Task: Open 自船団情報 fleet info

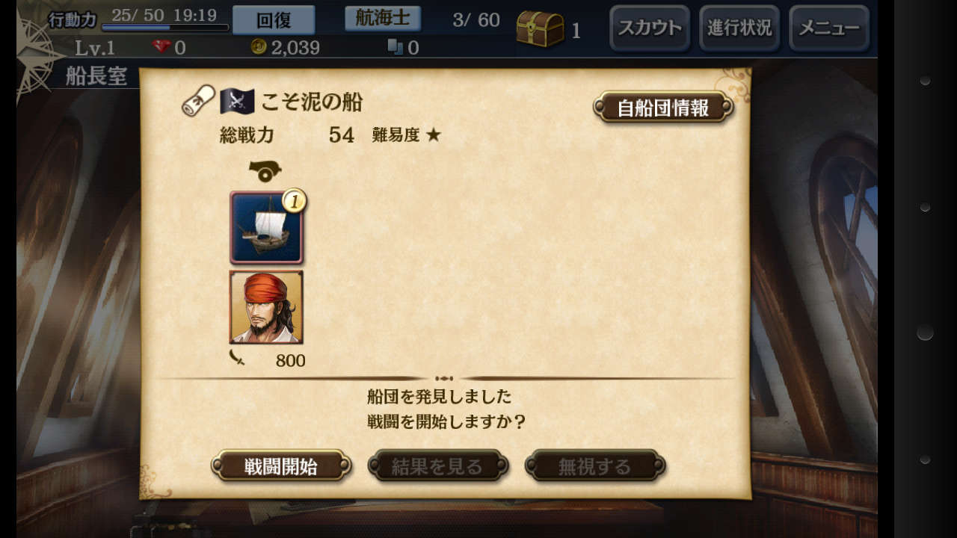Action: point(663,108)
